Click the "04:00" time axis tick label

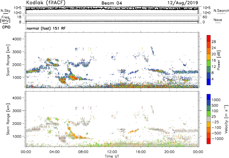click(54, 152)
